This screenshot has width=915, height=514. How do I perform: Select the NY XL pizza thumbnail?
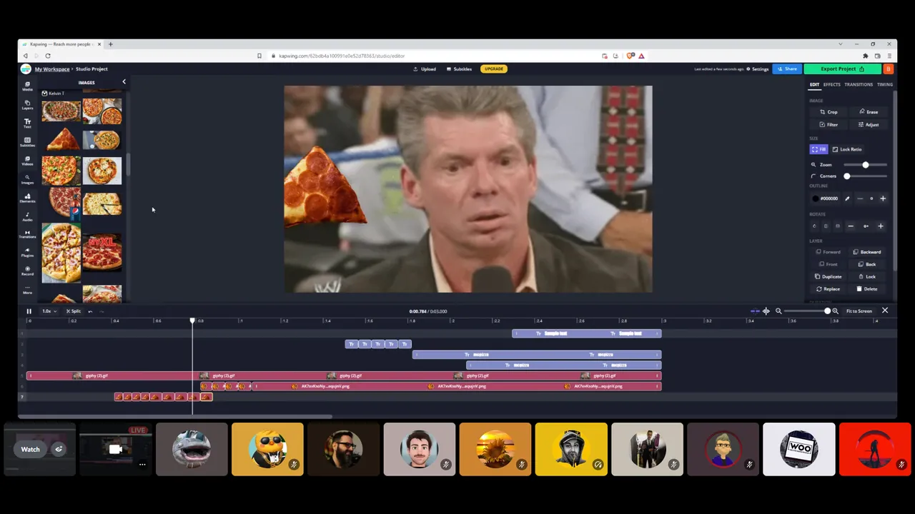coord(102,251)
